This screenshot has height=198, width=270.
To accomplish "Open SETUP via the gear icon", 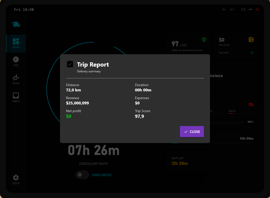I will tap(16, 178).
